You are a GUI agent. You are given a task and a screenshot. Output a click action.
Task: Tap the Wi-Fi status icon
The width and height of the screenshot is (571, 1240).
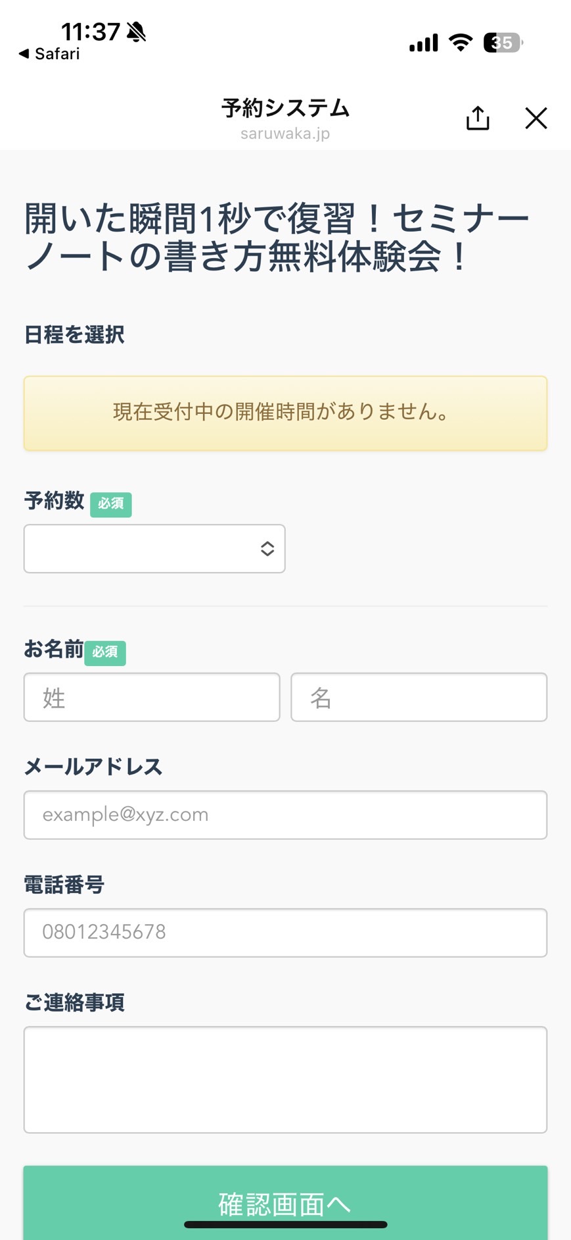tap(461, 43)
